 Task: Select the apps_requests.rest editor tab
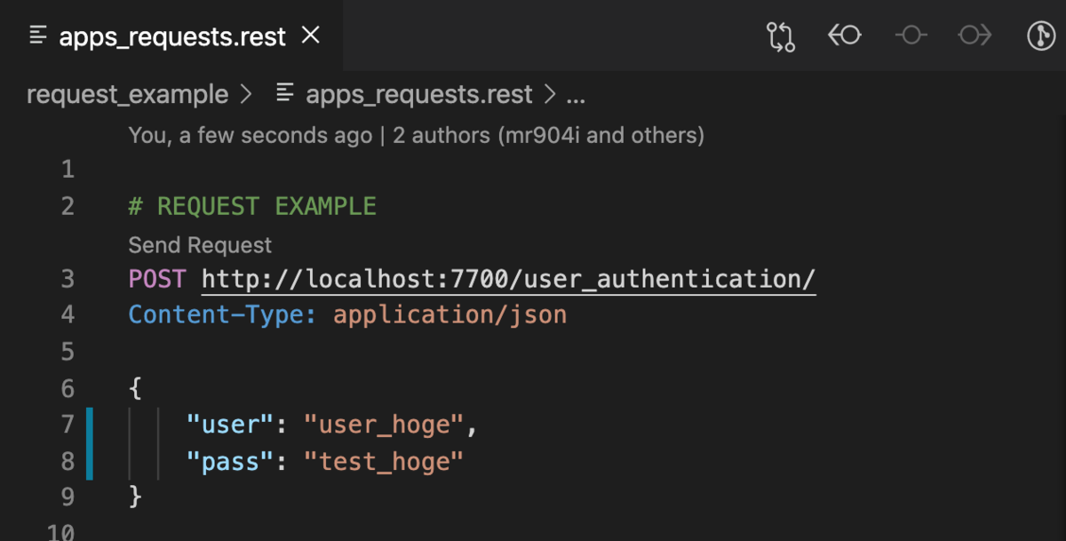pyautogui.click(x=171, y=36)
